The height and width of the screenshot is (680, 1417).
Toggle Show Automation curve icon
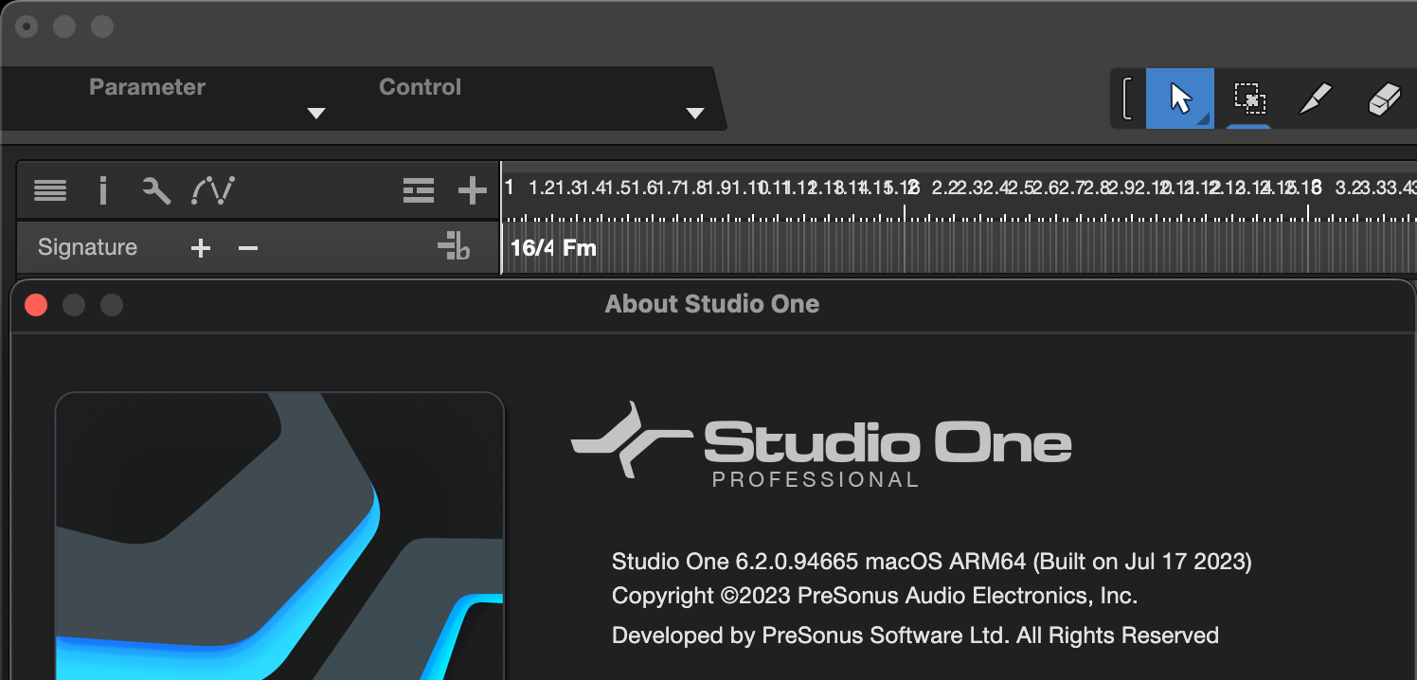212,191
